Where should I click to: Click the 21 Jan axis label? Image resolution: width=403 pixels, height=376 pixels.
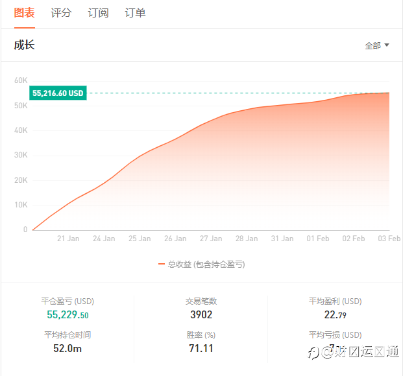(68, 239)
